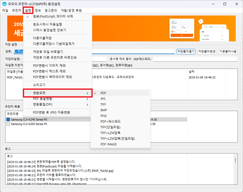
Task: Click log entry 원본(PostScript) 파일을 삭제합니다
Action: pos(44,166)
